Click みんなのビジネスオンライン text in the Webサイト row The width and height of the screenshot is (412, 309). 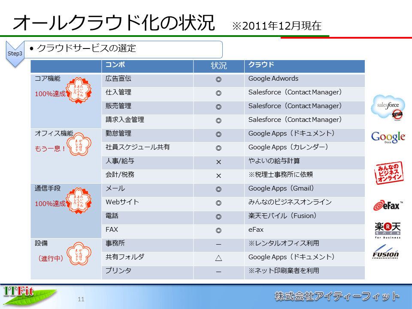tap(290, 202)
